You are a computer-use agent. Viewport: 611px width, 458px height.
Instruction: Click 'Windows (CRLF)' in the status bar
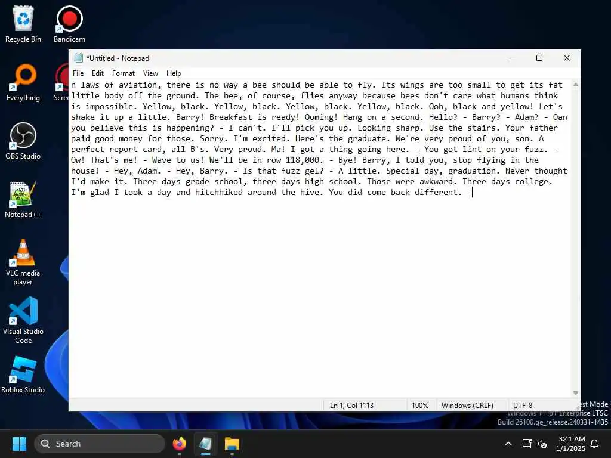point(467,406)
